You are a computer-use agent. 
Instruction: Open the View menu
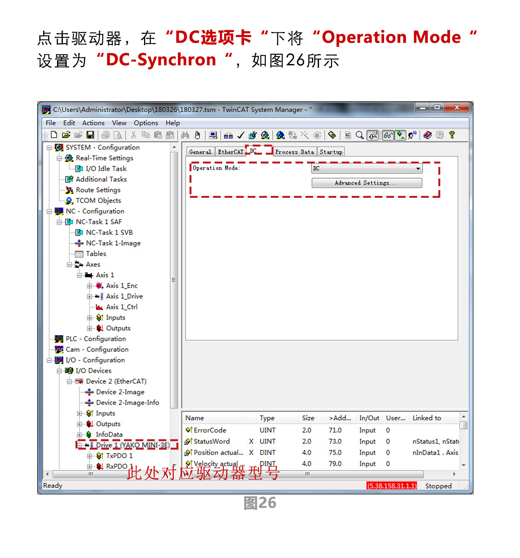coord(119,123)
